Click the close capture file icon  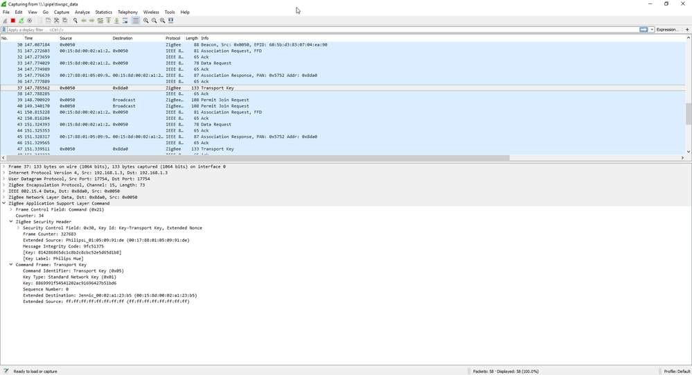click(57, 21)
